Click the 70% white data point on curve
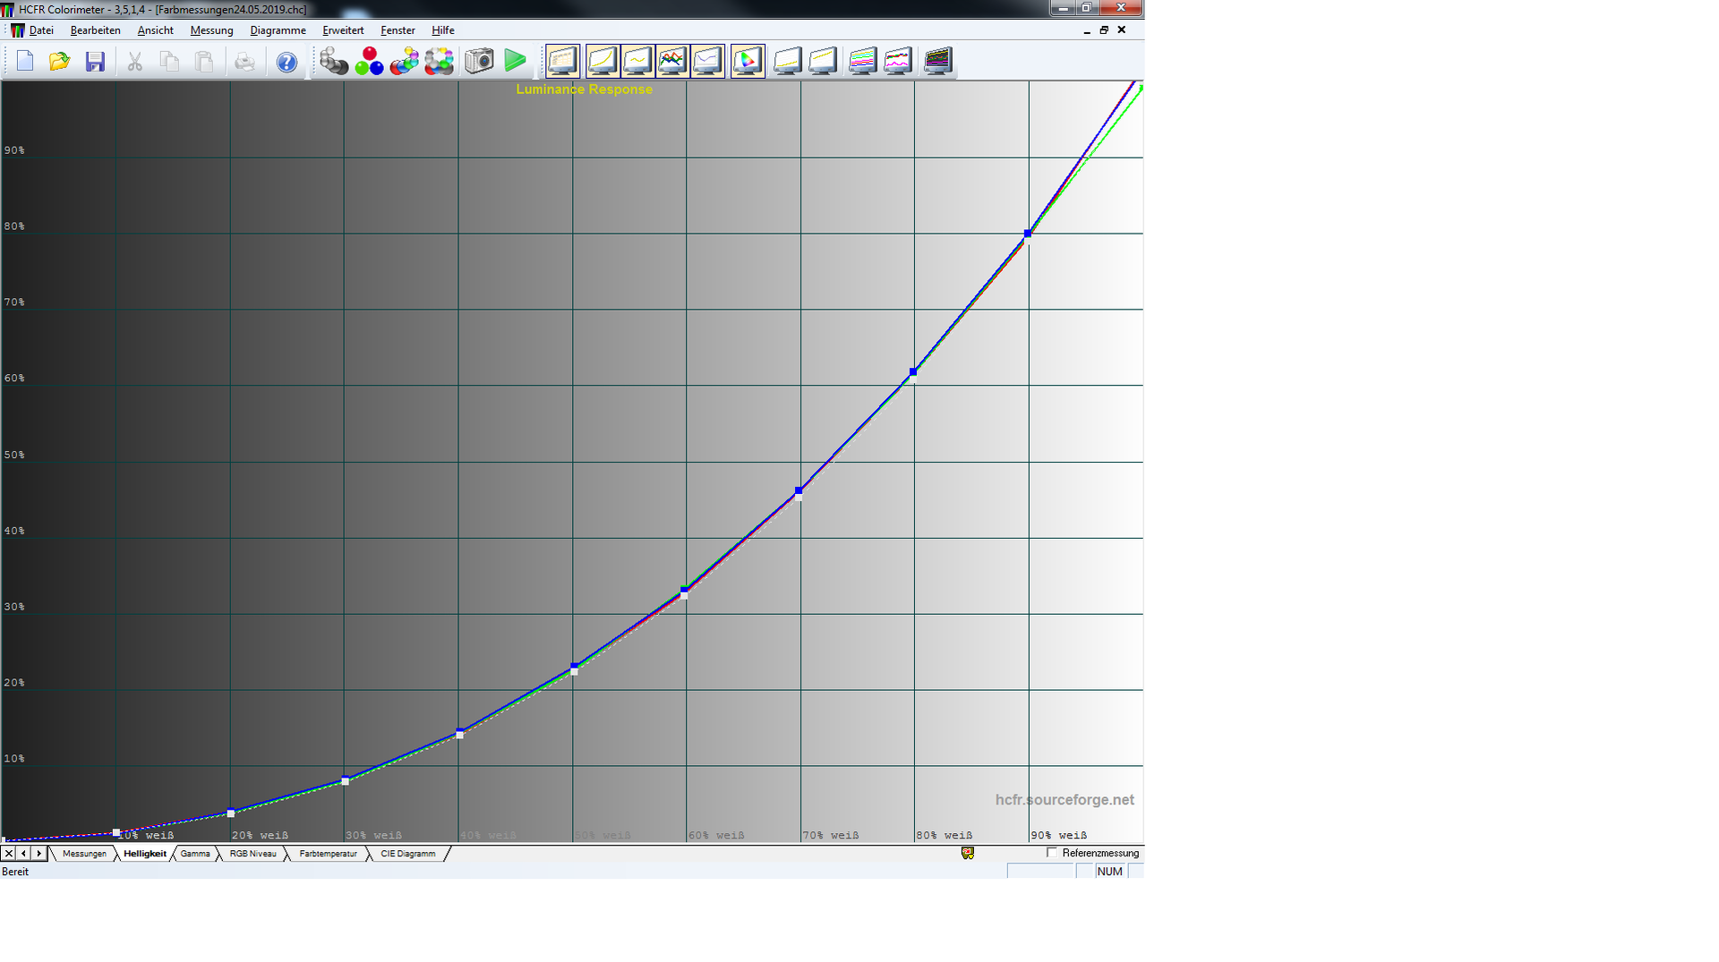The height and width of the screenshot is (962, 1719). coord(799,491)
